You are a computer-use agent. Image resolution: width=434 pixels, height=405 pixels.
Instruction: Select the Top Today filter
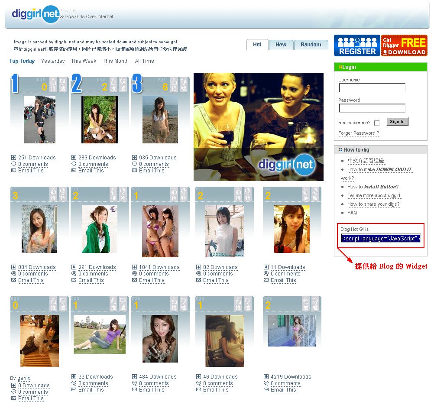[22, 61]
